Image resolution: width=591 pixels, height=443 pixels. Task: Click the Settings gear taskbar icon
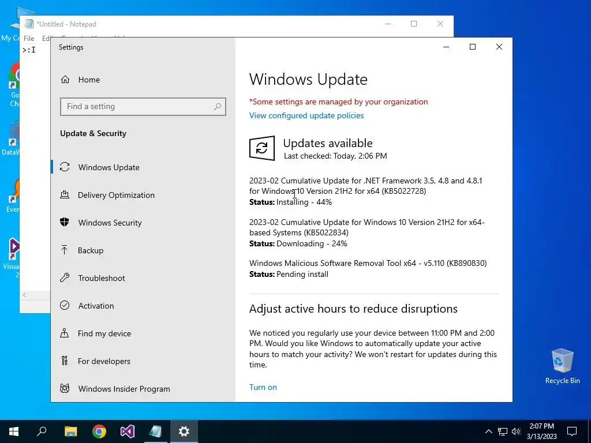184,431
